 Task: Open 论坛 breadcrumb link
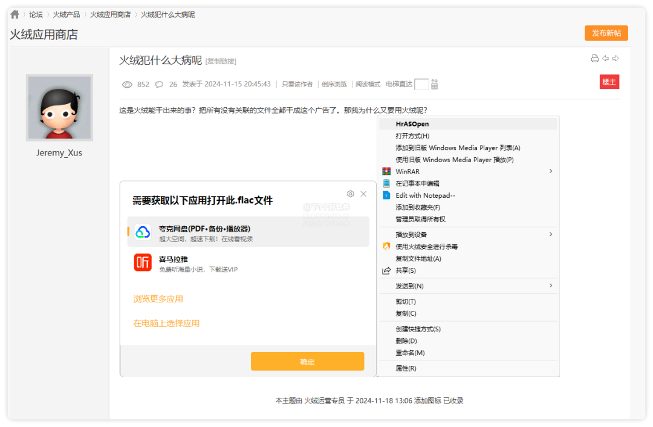click(x=36, y=15)
